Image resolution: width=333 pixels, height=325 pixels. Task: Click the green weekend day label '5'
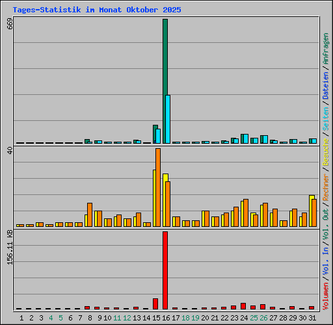60,318
